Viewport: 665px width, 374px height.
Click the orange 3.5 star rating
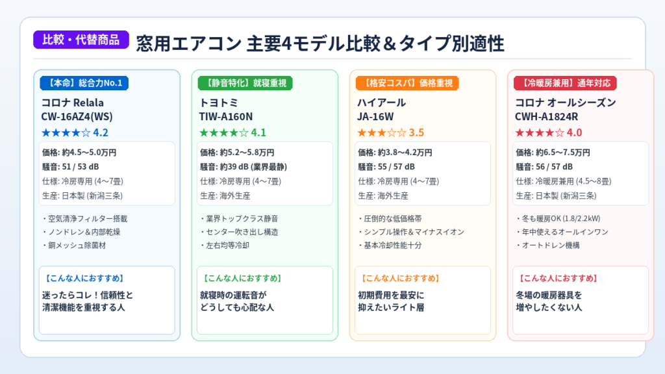(390, 132)
